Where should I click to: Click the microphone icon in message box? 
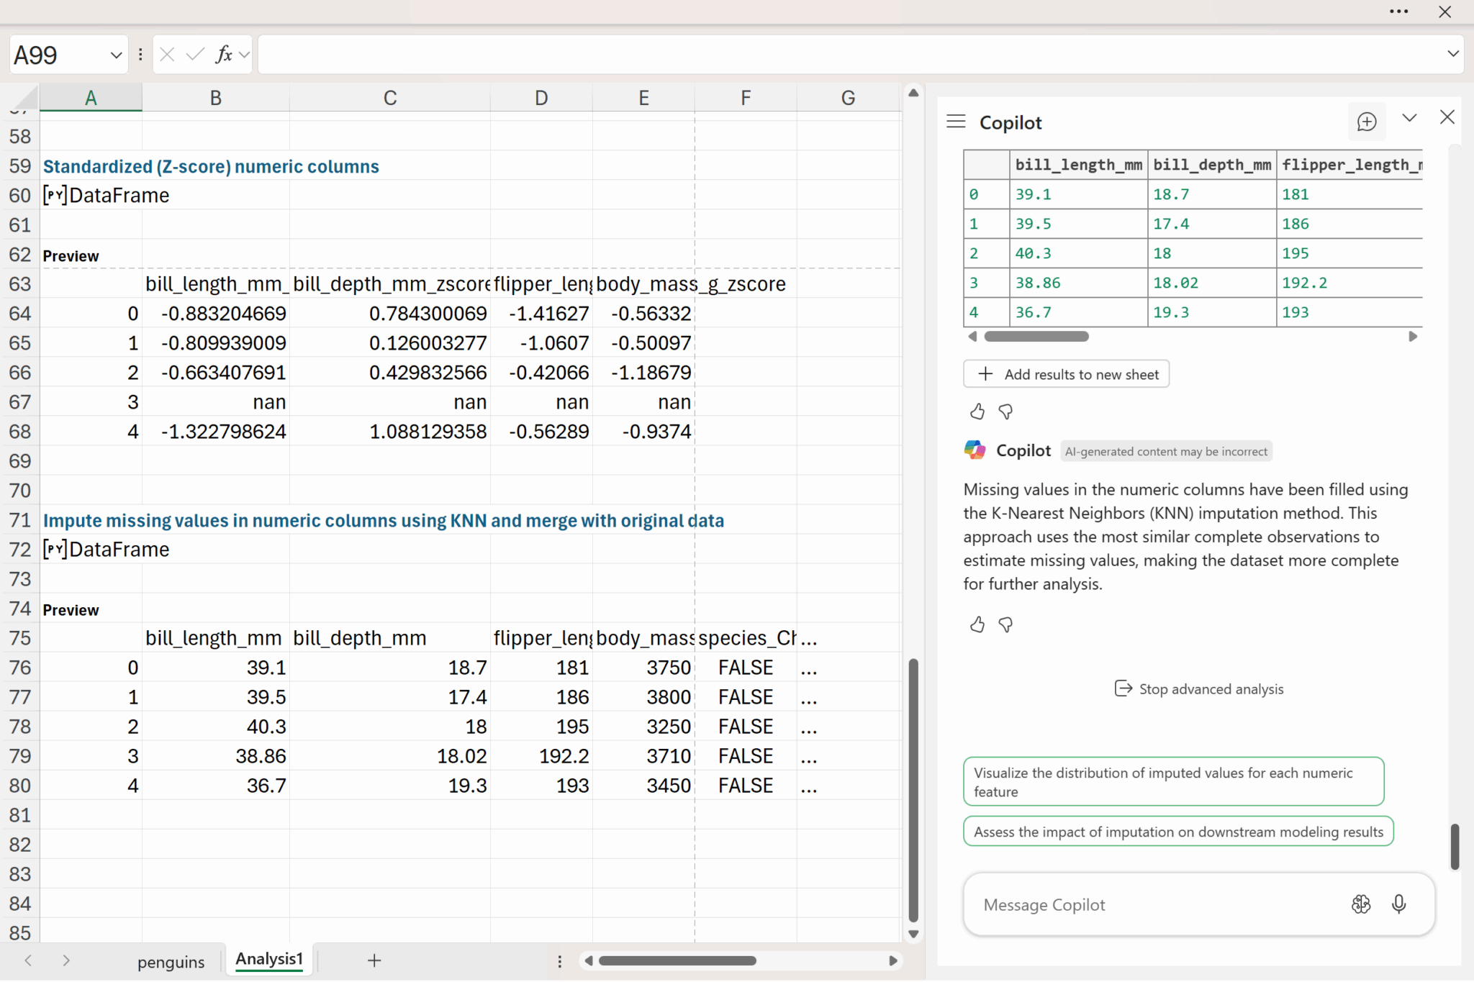[1398, 904]
